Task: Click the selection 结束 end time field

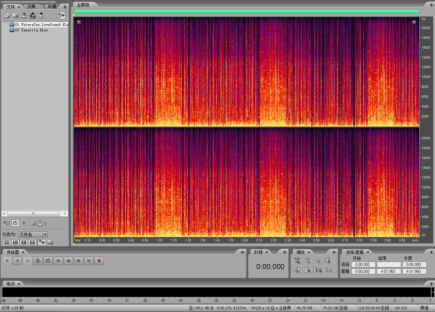Action: 389,265
